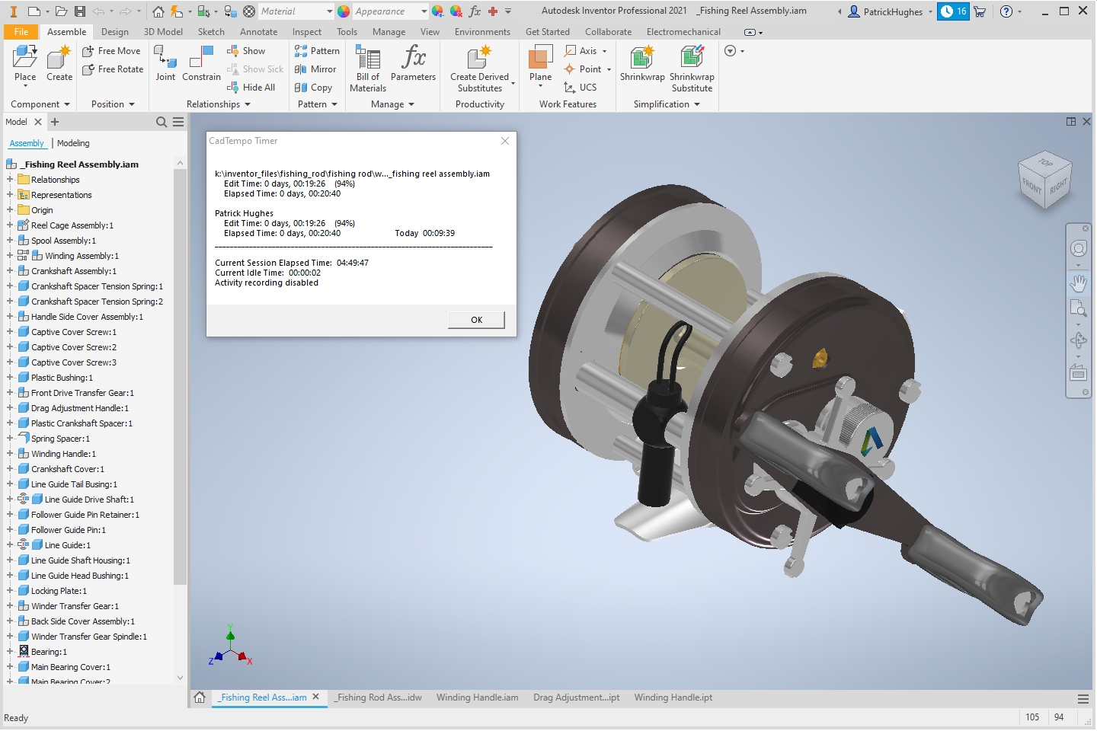The image size is (1097, 731).
Task: Click Hide All relationships
Action: click(251, 88)
